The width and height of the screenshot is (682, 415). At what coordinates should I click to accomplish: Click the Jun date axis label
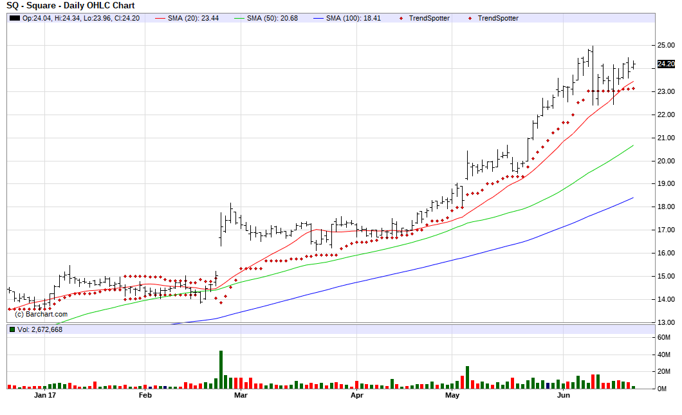563,396
